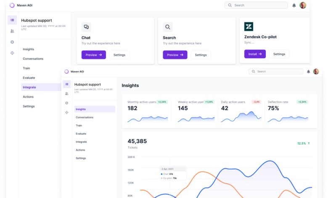The width and height of the screenshot is (328, 198).
Task: Open Integrate in the front window menu
Action: click(x=81, y=142)
